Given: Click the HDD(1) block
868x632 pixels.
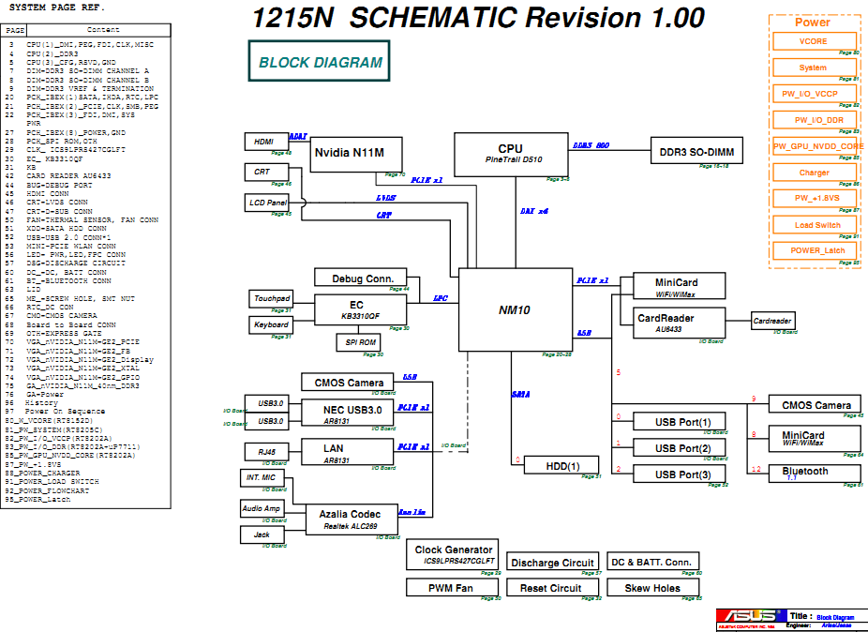Looking at the screenshot, I should (x=561, y=465).
